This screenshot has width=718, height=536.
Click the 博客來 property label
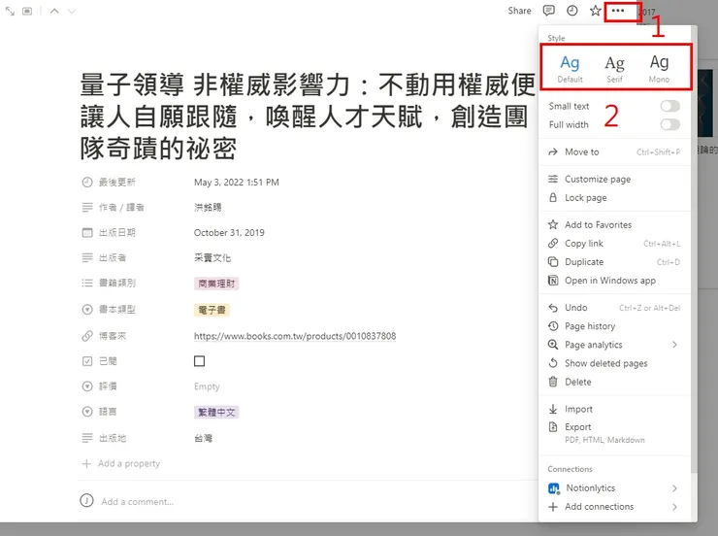click(113, 336)
